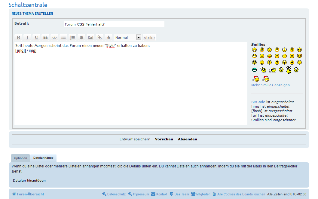Click Alle Cookies des Boards löschen

pyautogui.click(x=239, y=194)
